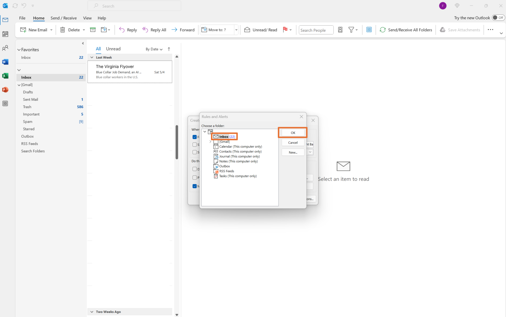Screen dimensions: 506x317
Task: Open the Calendar view from left rail
Action: click(x=5, y=34)
